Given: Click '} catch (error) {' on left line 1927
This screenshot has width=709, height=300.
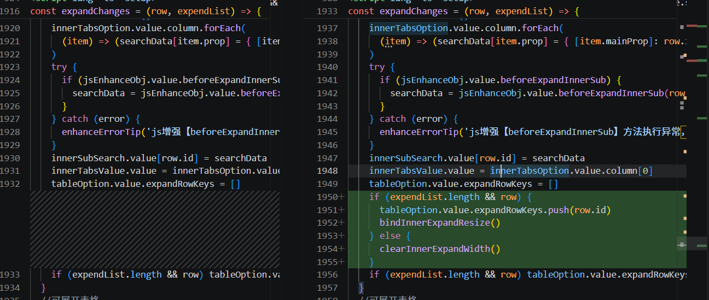Looking at the screenshot, I should click(x=96, y=119).
